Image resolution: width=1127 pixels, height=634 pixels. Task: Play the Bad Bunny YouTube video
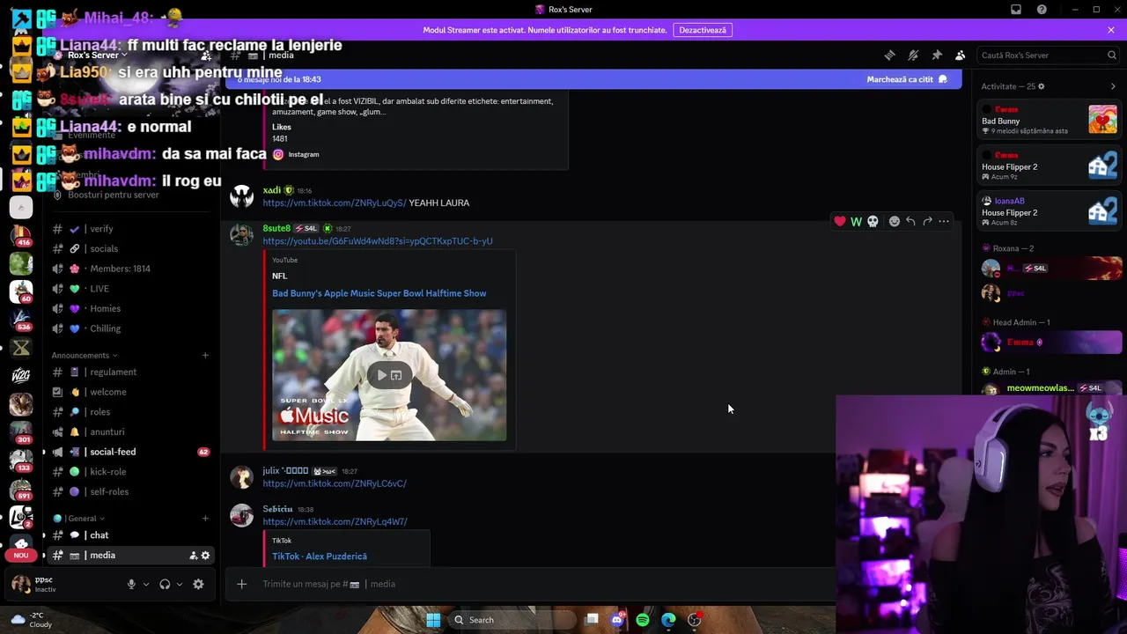(x=382, y=375)
